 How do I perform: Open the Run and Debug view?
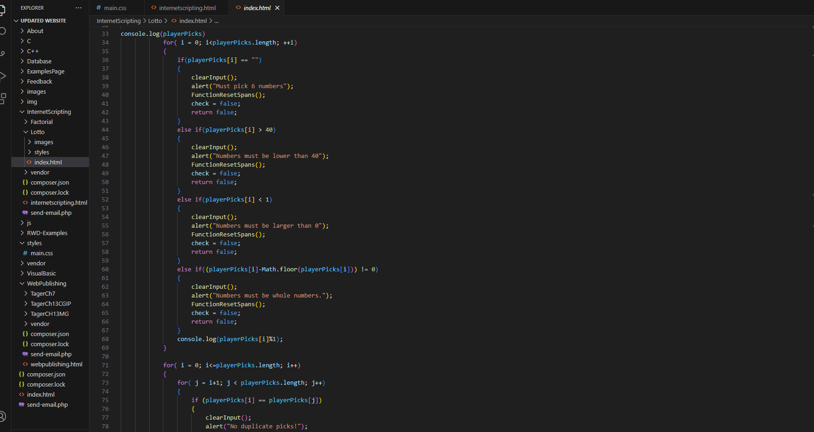click(x=2, y=76)
